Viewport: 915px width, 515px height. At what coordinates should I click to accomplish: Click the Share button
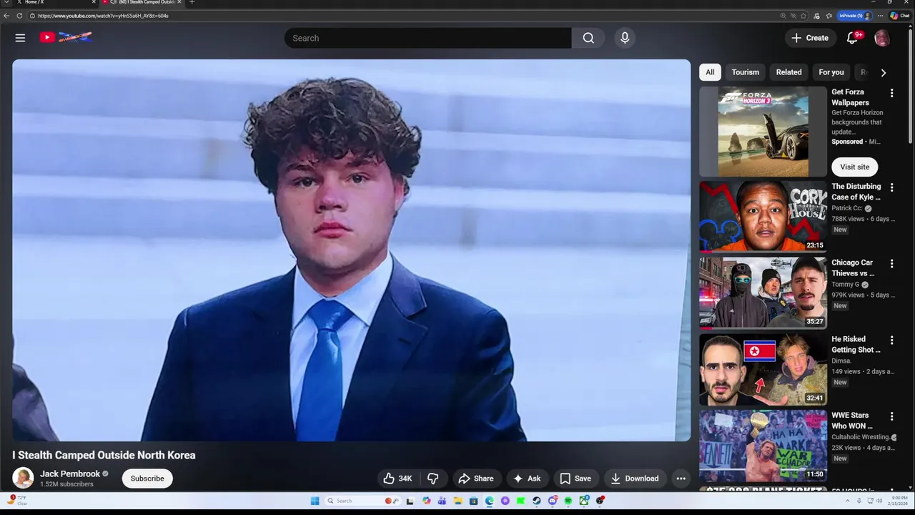coord(476,479)
